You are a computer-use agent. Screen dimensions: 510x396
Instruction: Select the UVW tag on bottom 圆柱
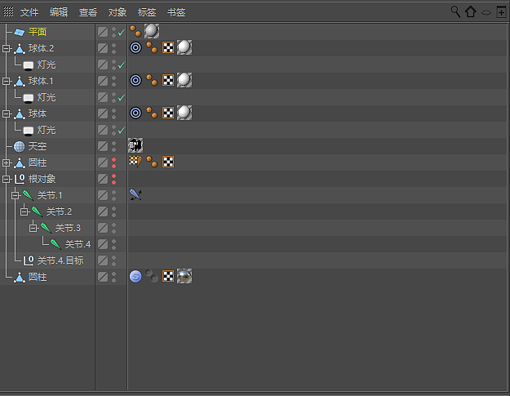(168, 276)
